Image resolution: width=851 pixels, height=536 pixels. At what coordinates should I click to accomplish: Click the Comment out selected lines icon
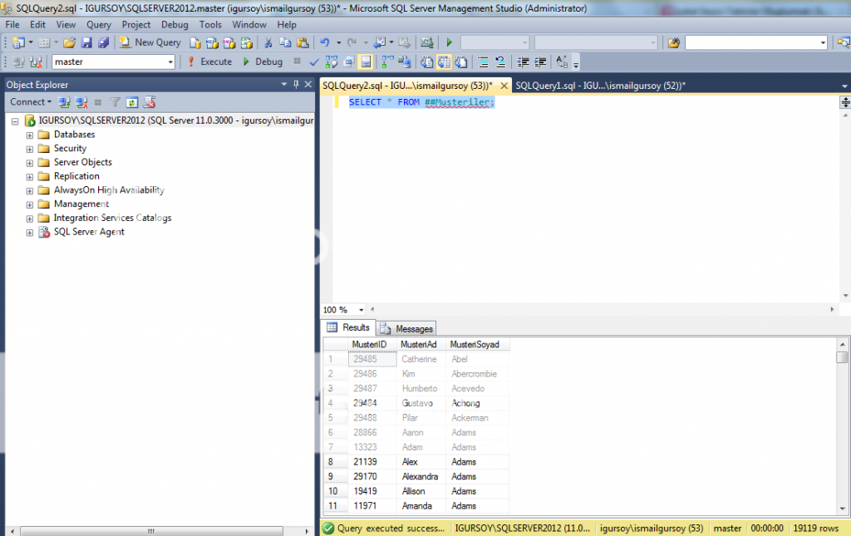[x=483, y=62]
